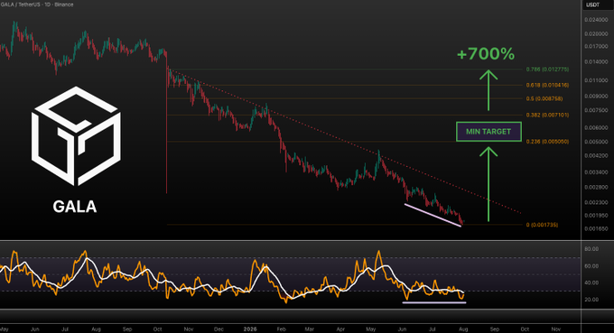Click the Oct label after Sep 2026
Screen dimensions: 614x333
[x=525, y=329]
